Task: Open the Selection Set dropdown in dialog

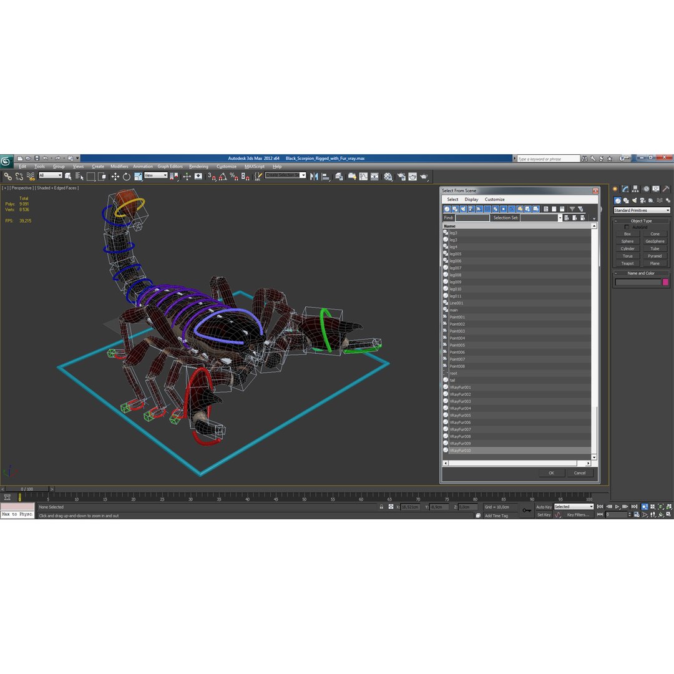Action: [560, 218]
